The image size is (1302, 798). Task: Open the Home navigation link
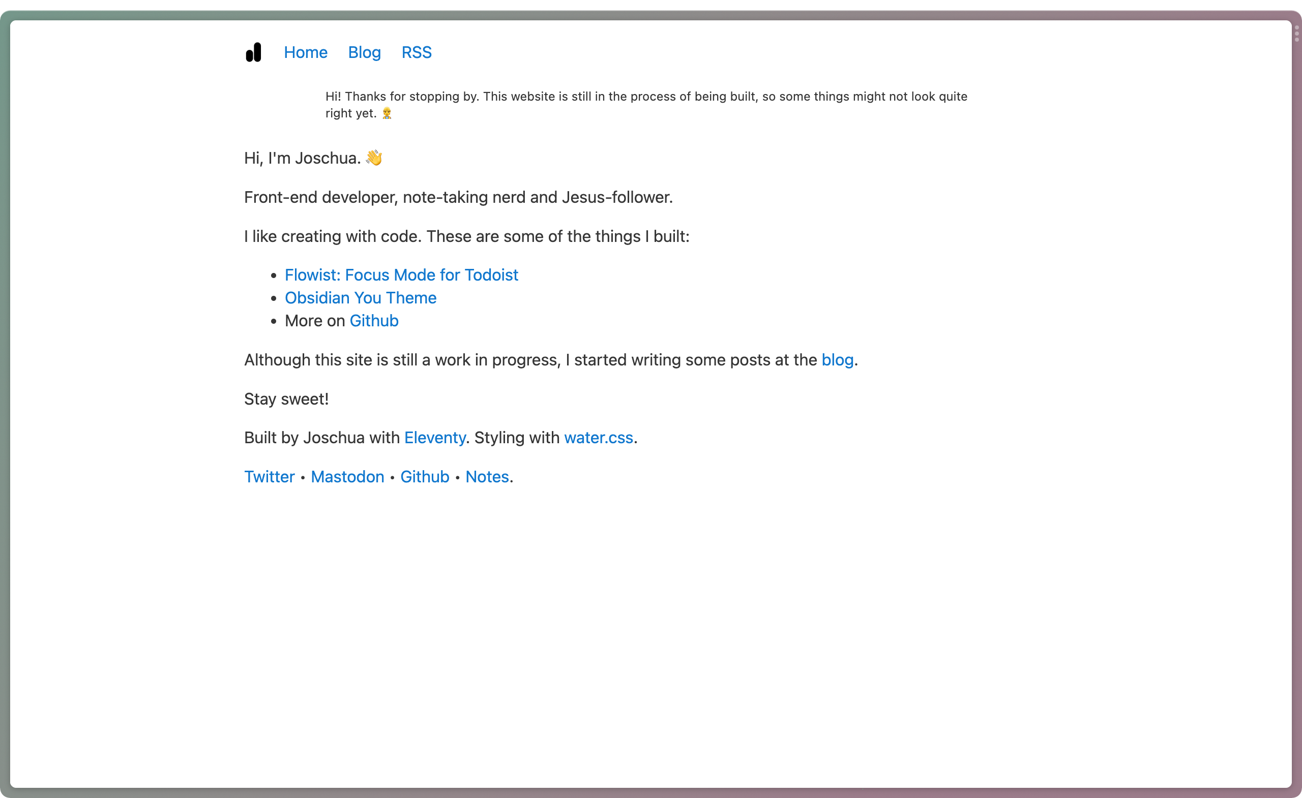point(306,52)
